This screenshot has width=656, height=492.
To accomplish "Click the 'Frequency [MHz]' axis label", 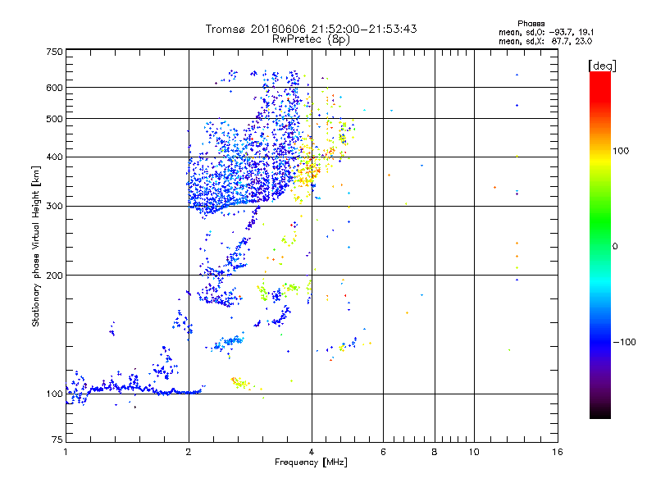I will point(311,462).
